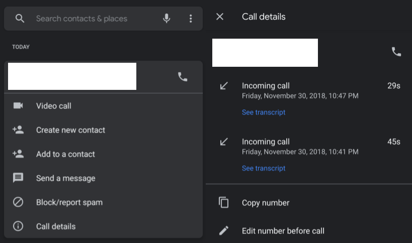Close the Call details panel
Image resolution: width=412 pixels, height=243 pixels.
220,17
